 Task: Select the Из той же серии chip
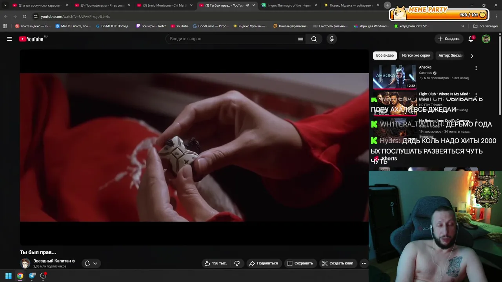pos(416,56)
